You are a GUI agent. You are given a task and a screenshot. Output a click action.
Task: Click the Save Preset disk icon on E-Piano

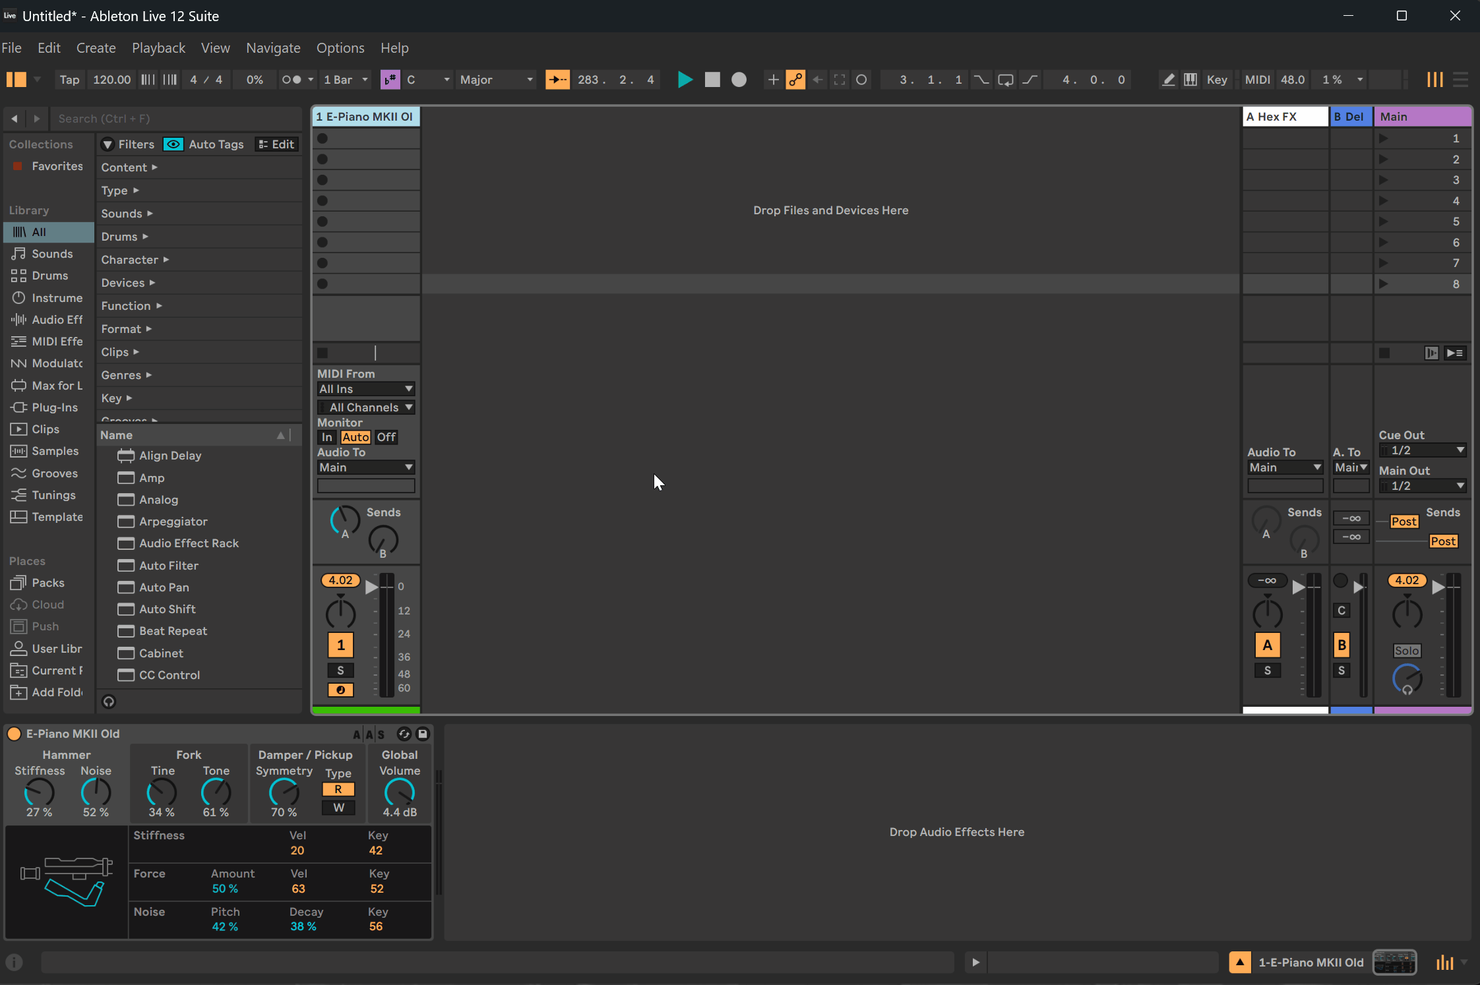click(x=423, y=733)
